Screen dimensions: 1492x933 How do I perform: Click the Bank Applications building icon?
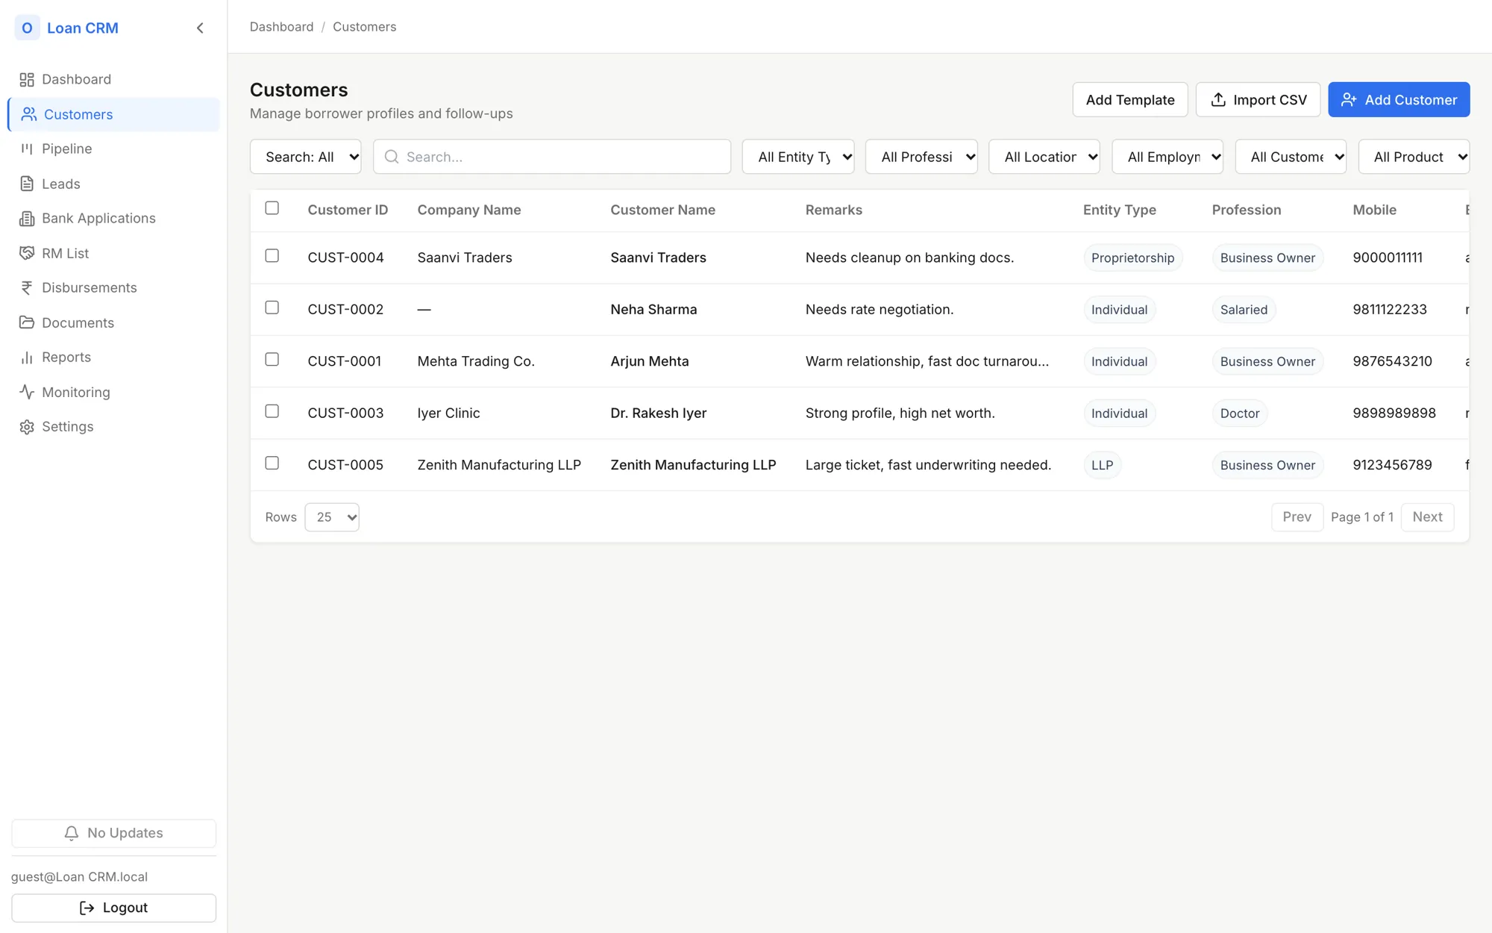[x=27, y=218]
